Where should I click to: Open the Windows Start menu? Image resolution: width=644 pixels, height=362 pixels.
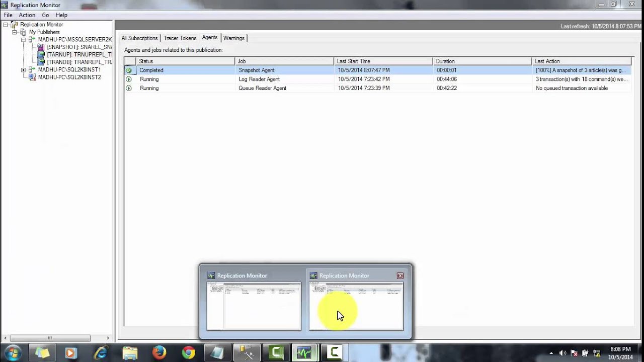click(13, 353)
